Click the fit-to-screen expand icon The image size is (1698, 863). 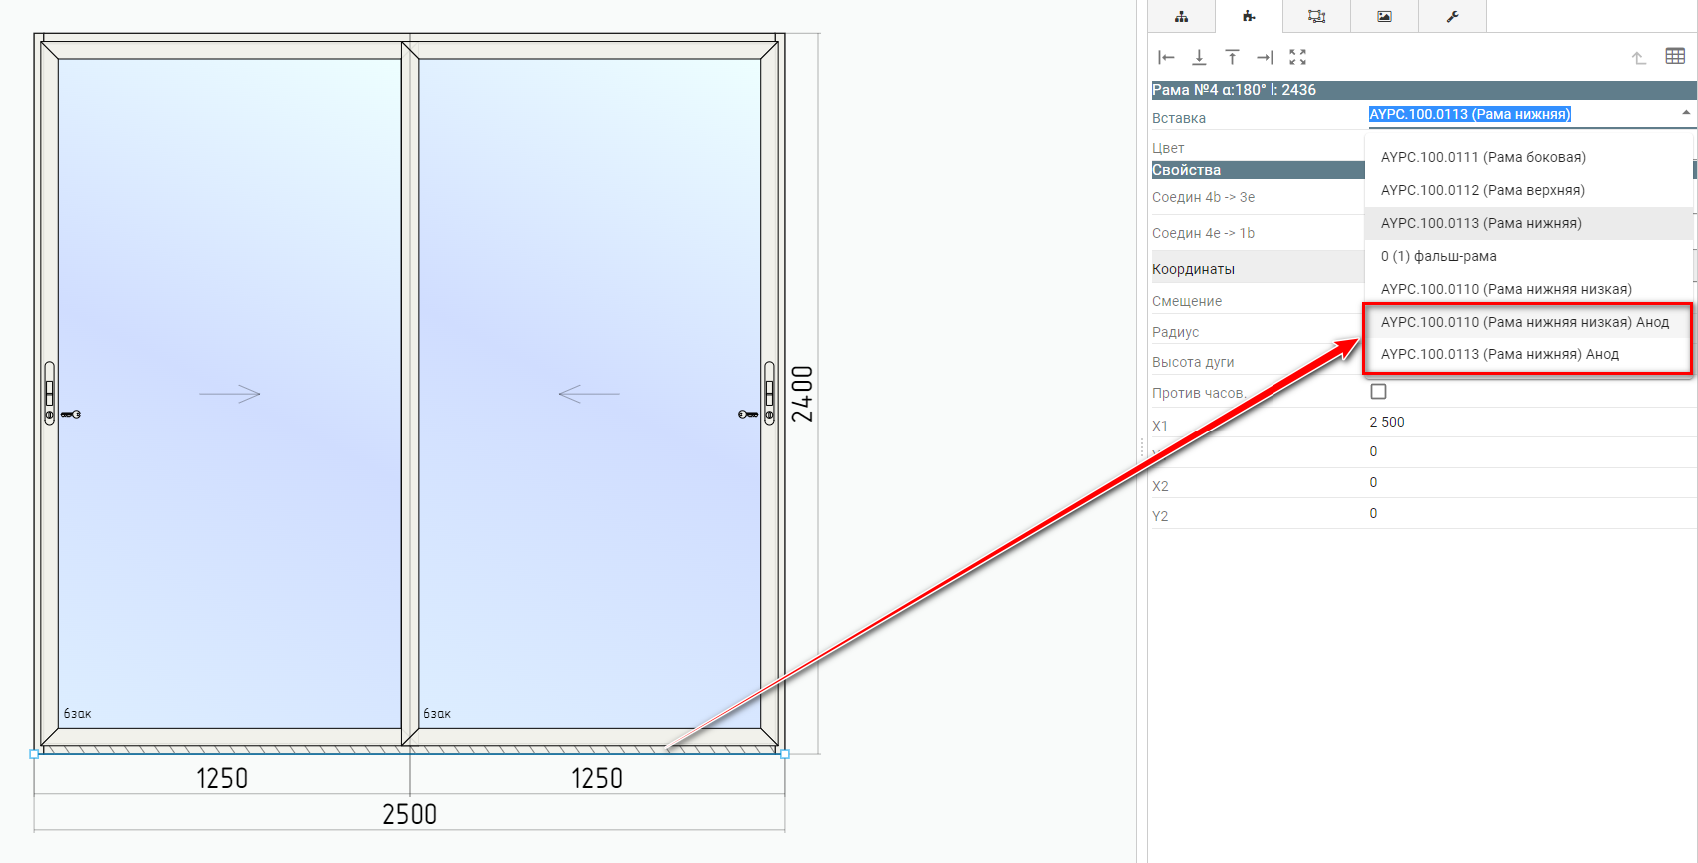[x=1297, y=57]
